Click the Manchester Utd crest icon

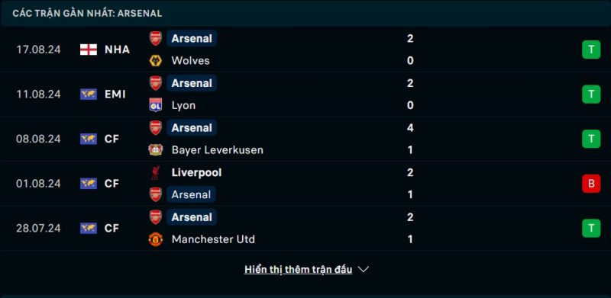(156, 239)
